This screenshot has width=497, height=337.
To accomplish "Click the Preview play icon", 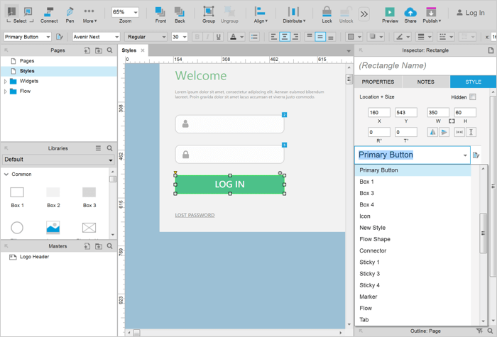I will point(390,12).
